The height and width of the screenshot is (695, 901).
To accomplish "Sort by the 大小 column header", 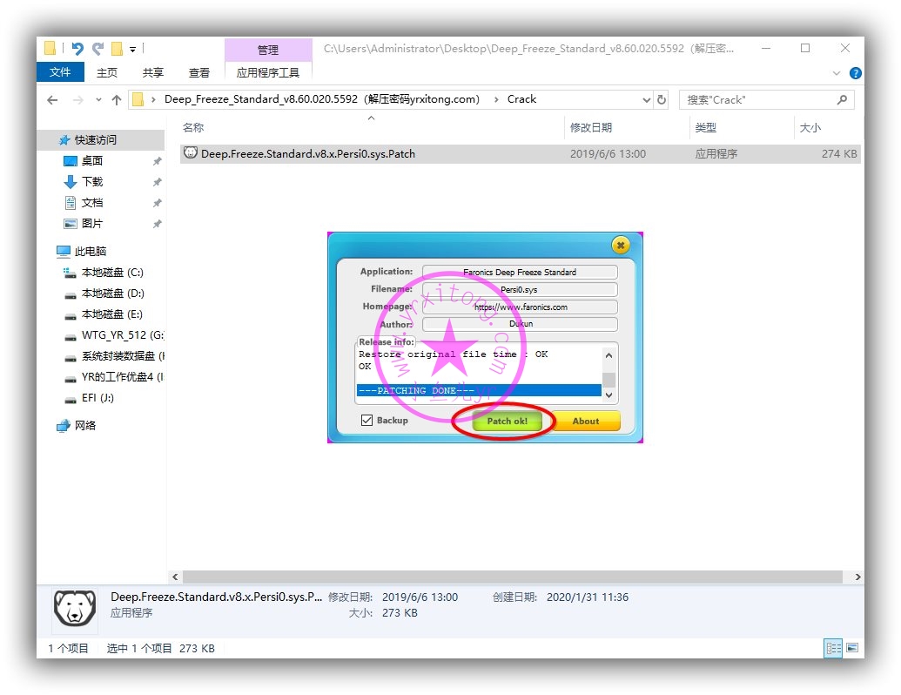I will coord(810,128).
